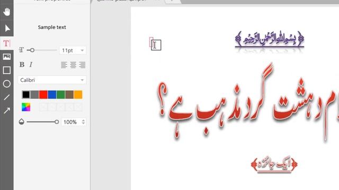Screen dimensions: 339x190
Task: Toggle italic text formatting
Action: (x=31, y=64)
